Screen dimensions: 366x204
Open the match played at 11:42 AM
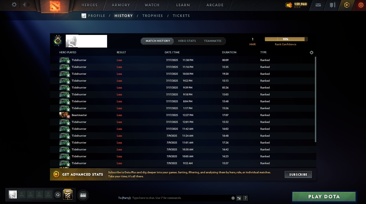[x=182, y=129]
